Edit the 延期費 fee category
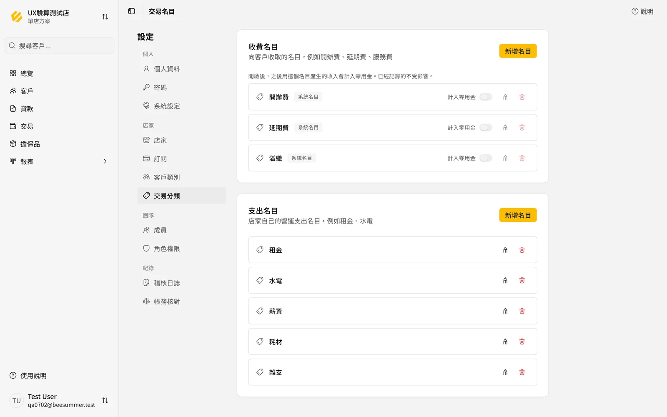Viewport: 667px width, 417px height. tap(505, 128)
